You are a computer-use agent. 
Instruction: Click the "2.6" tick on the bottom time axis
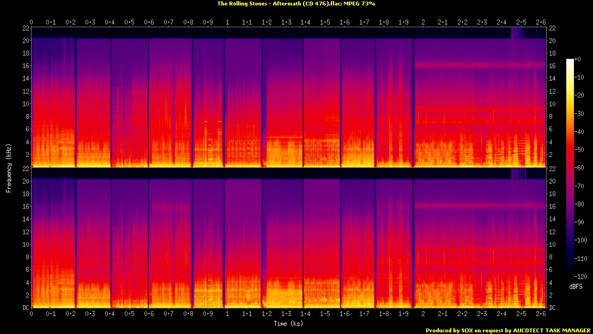point(541,314)
